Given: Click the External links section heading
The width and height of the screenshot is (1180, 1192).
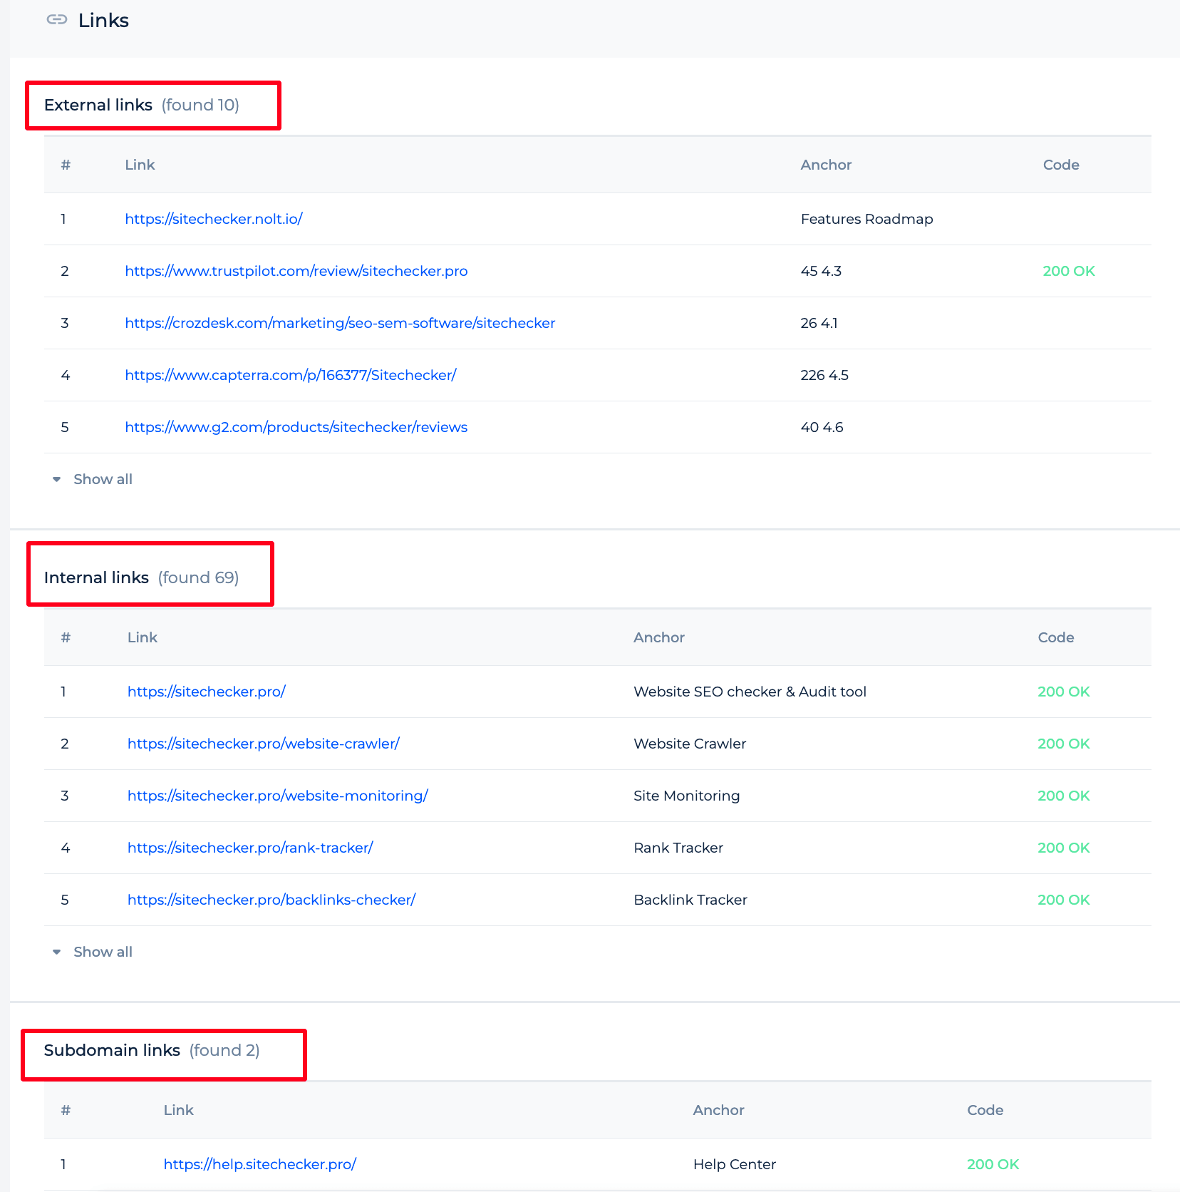Looking at the screenshot, I should [98, 105].
